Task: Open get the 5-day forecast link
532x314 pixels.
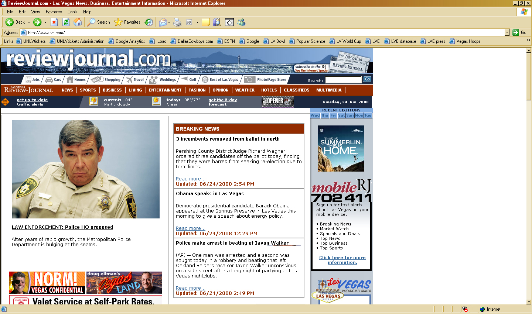Action: [223, 102]
